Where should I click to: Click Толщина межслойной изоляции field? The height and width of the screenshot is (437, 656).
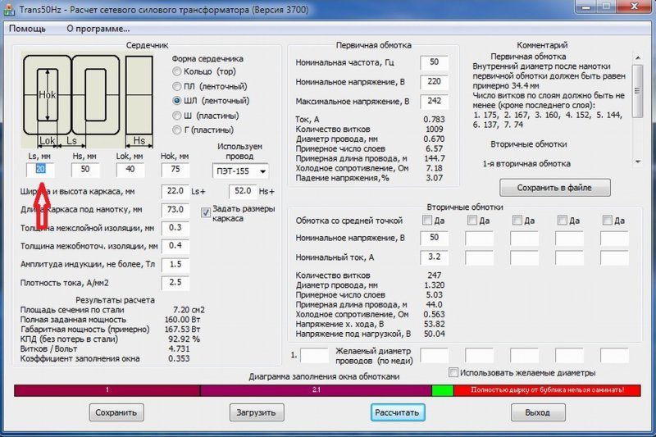point(175,228)
